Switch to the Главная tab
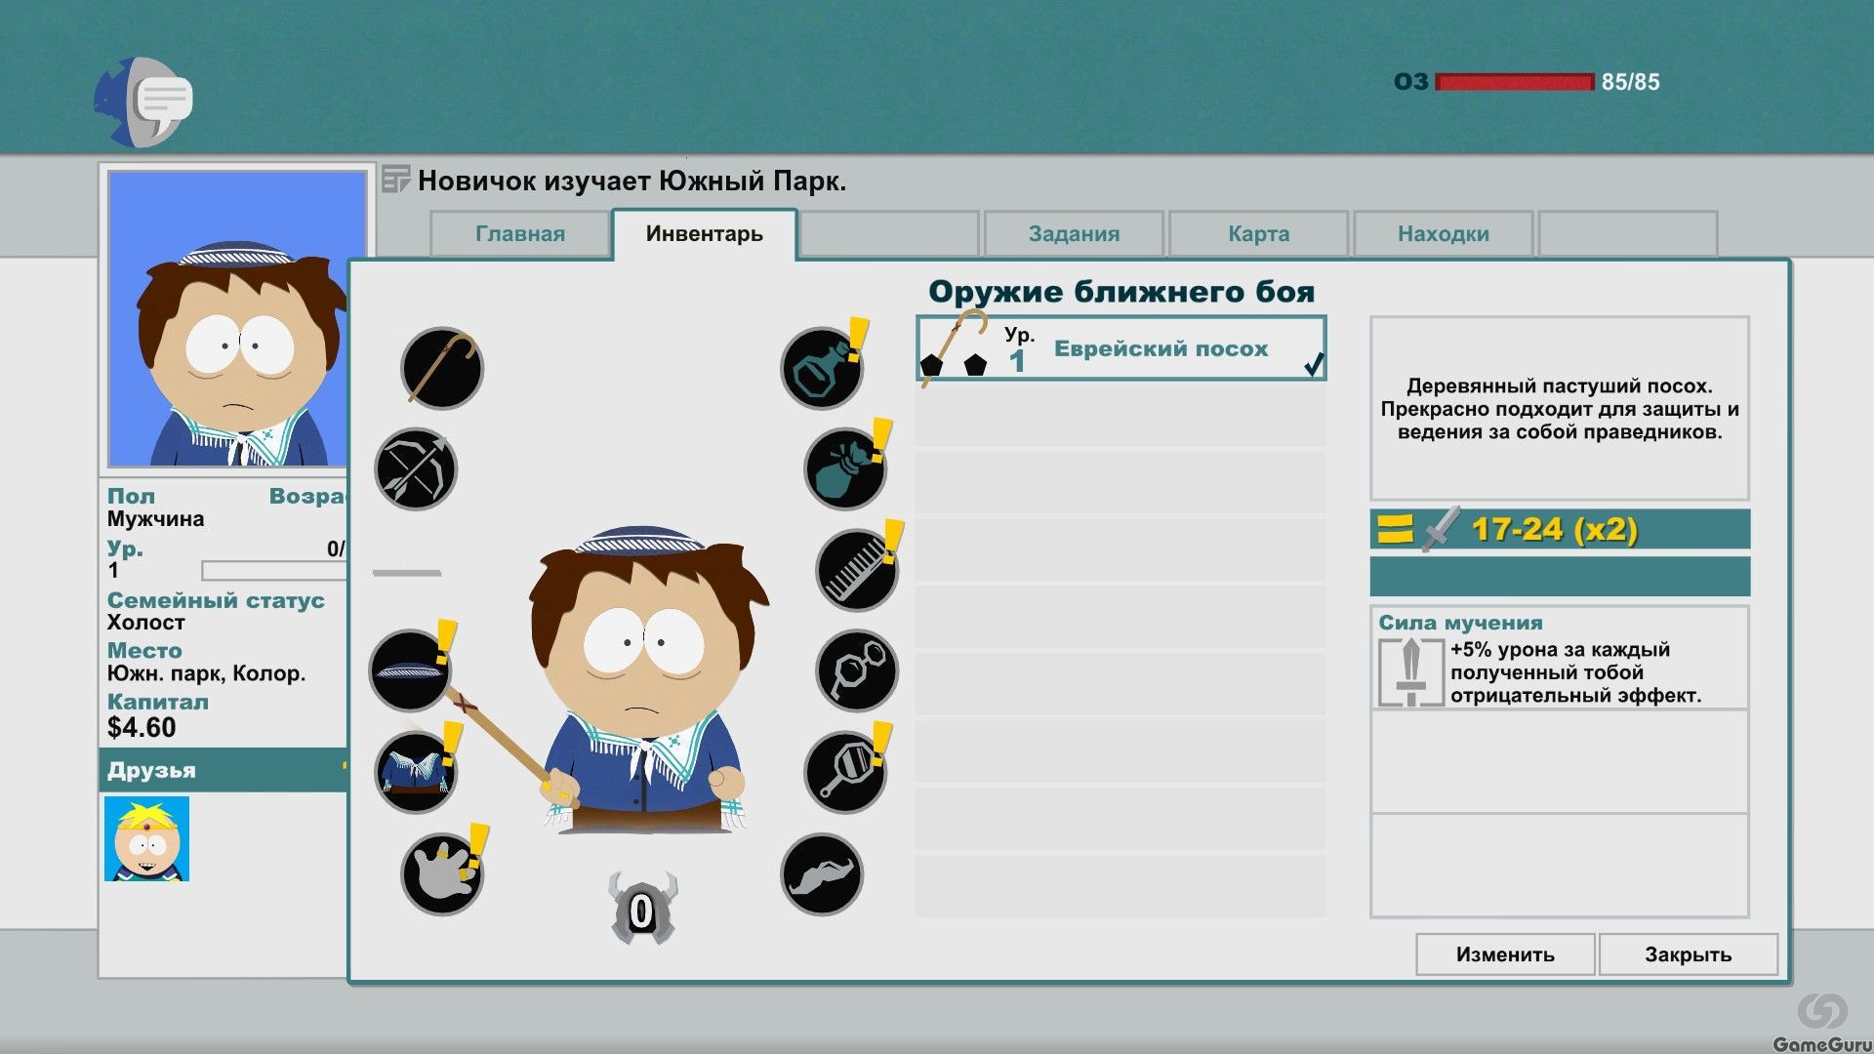The image size is (1874, 1054). [520, 234]
